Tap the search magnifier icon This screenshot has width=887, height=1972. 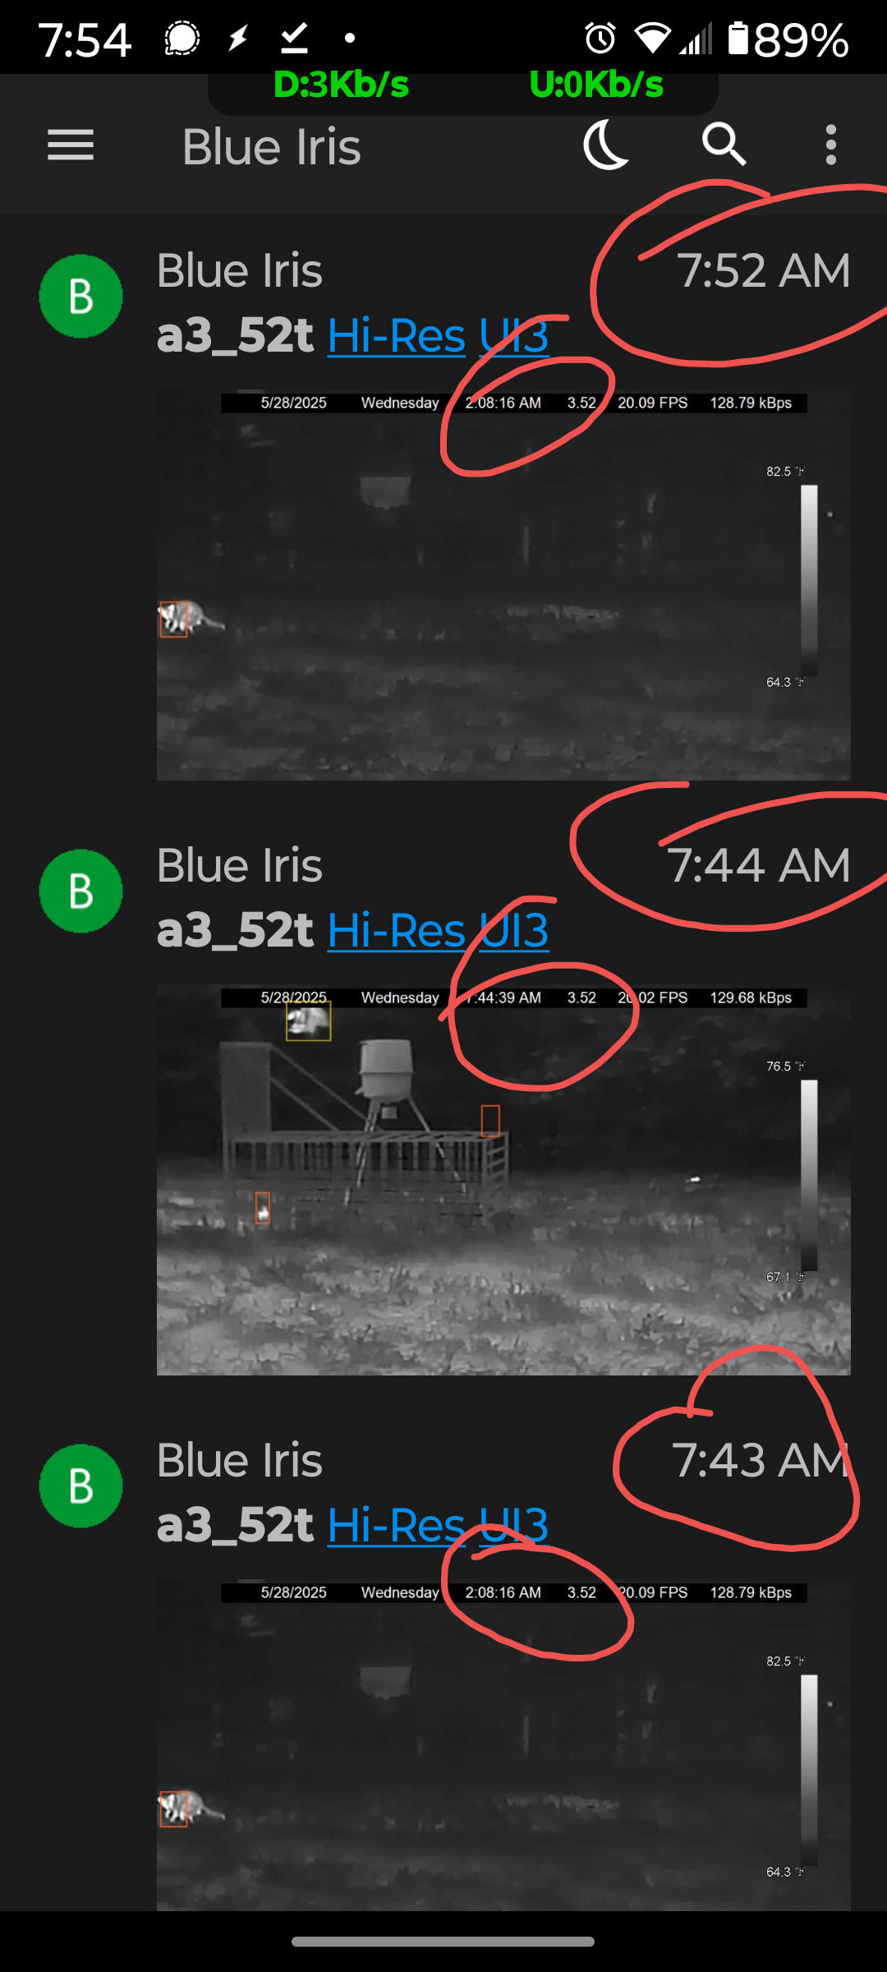(724, 145)
